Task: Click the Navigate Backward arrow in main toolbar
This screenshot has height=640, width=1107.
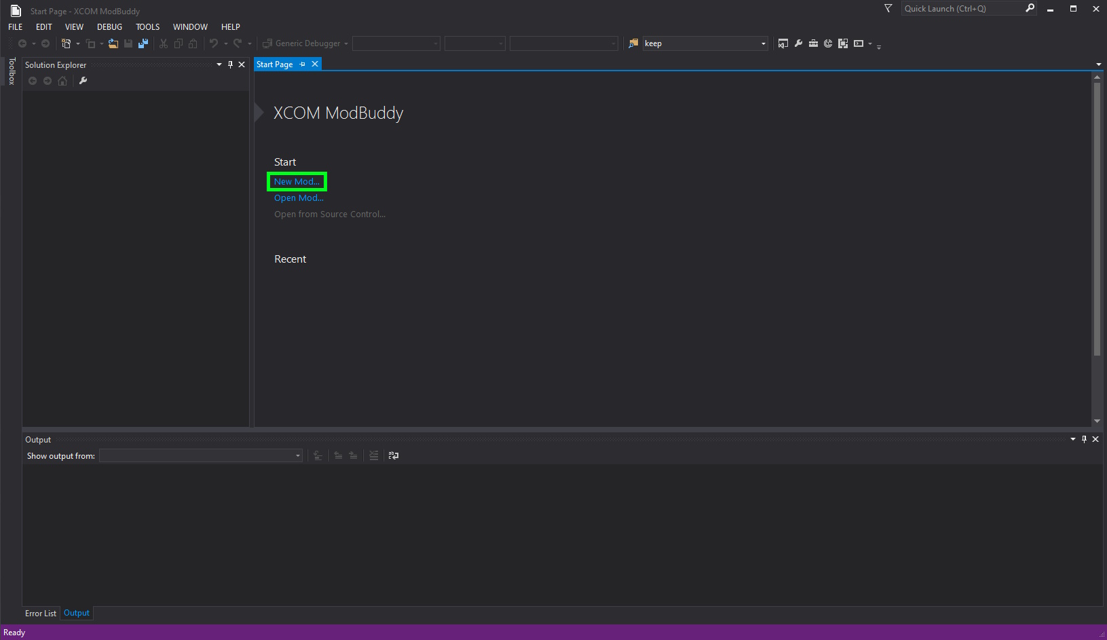Action: coord(22,43)
